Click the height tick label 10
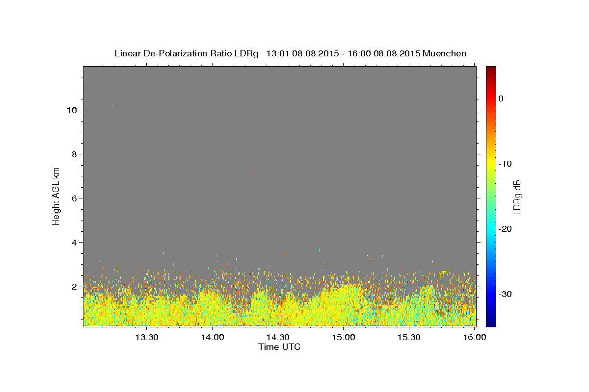 pyautogui.click(x=72, y=110)
